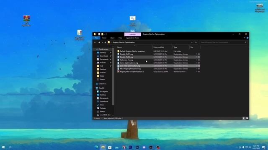
Task: Switch to large icons view in status bar
Action: click(x=247, y=118)
